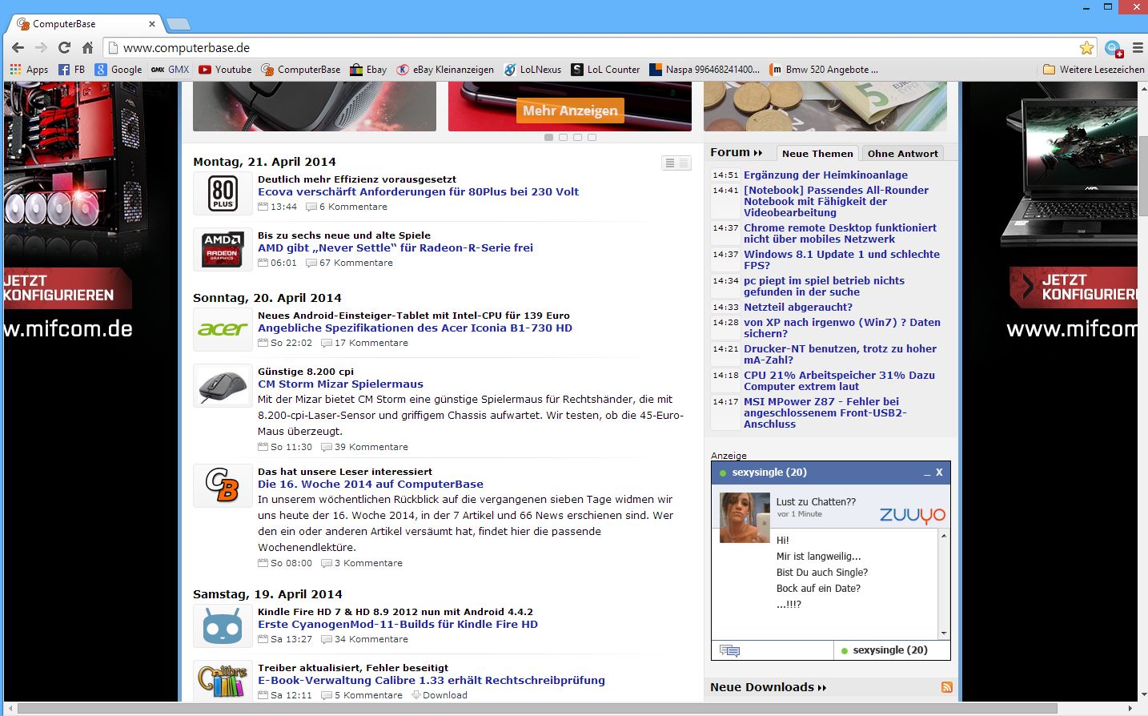Open forum thread Ergänzung der Heimkinoanlage
1148x716 pixels.
(825, 175)
